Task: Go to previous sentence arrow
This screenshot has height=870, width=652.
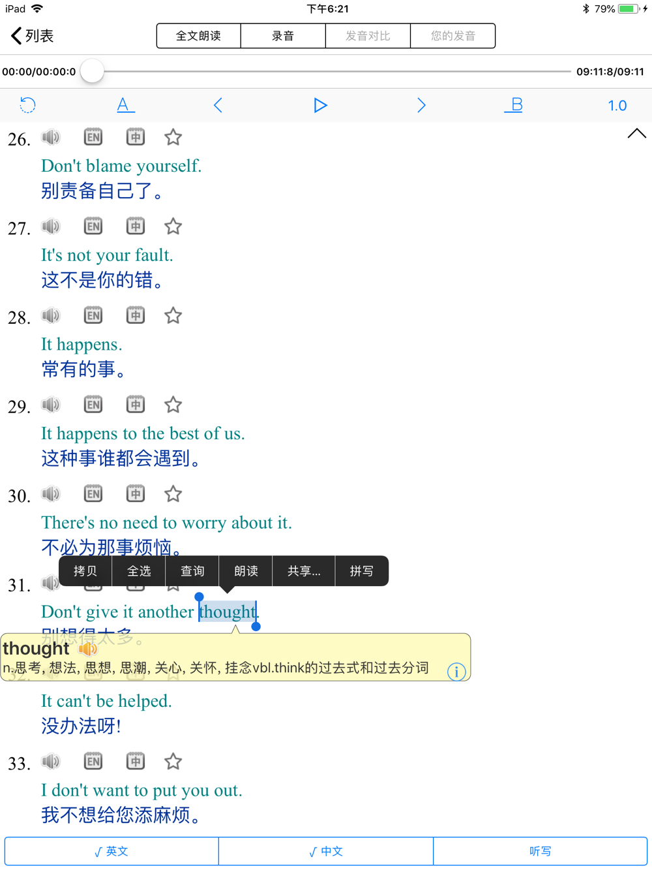Action: 218,105
